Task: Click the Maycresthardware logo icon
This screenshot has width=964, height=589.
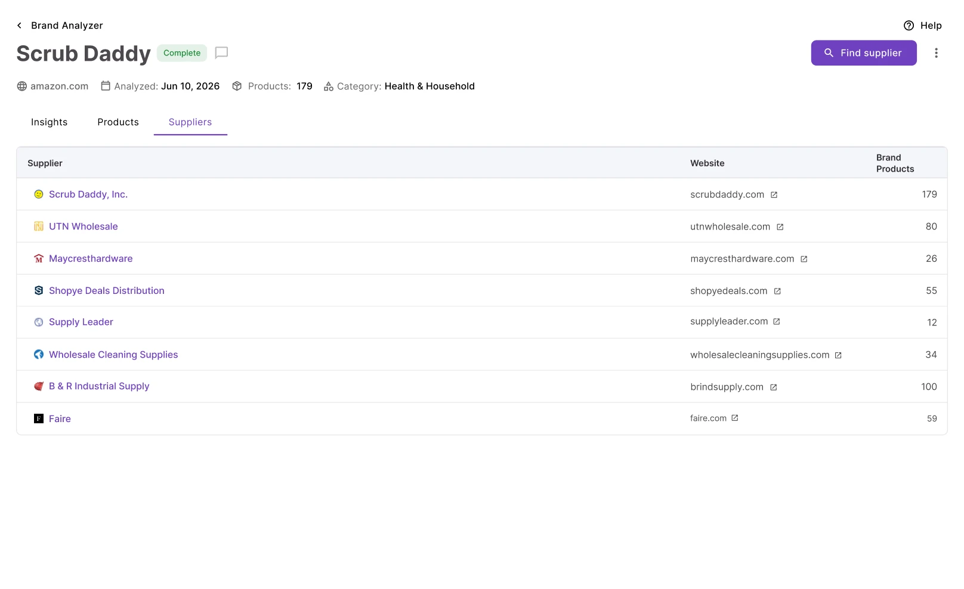Action: point(39,259)
